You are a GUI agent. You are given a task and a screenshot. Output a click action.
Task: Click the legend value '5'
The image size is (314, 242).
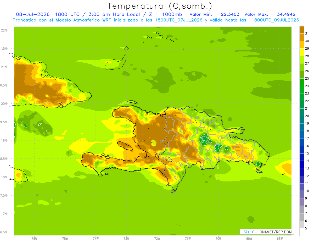pyautogui.click(x=306, y=228)
